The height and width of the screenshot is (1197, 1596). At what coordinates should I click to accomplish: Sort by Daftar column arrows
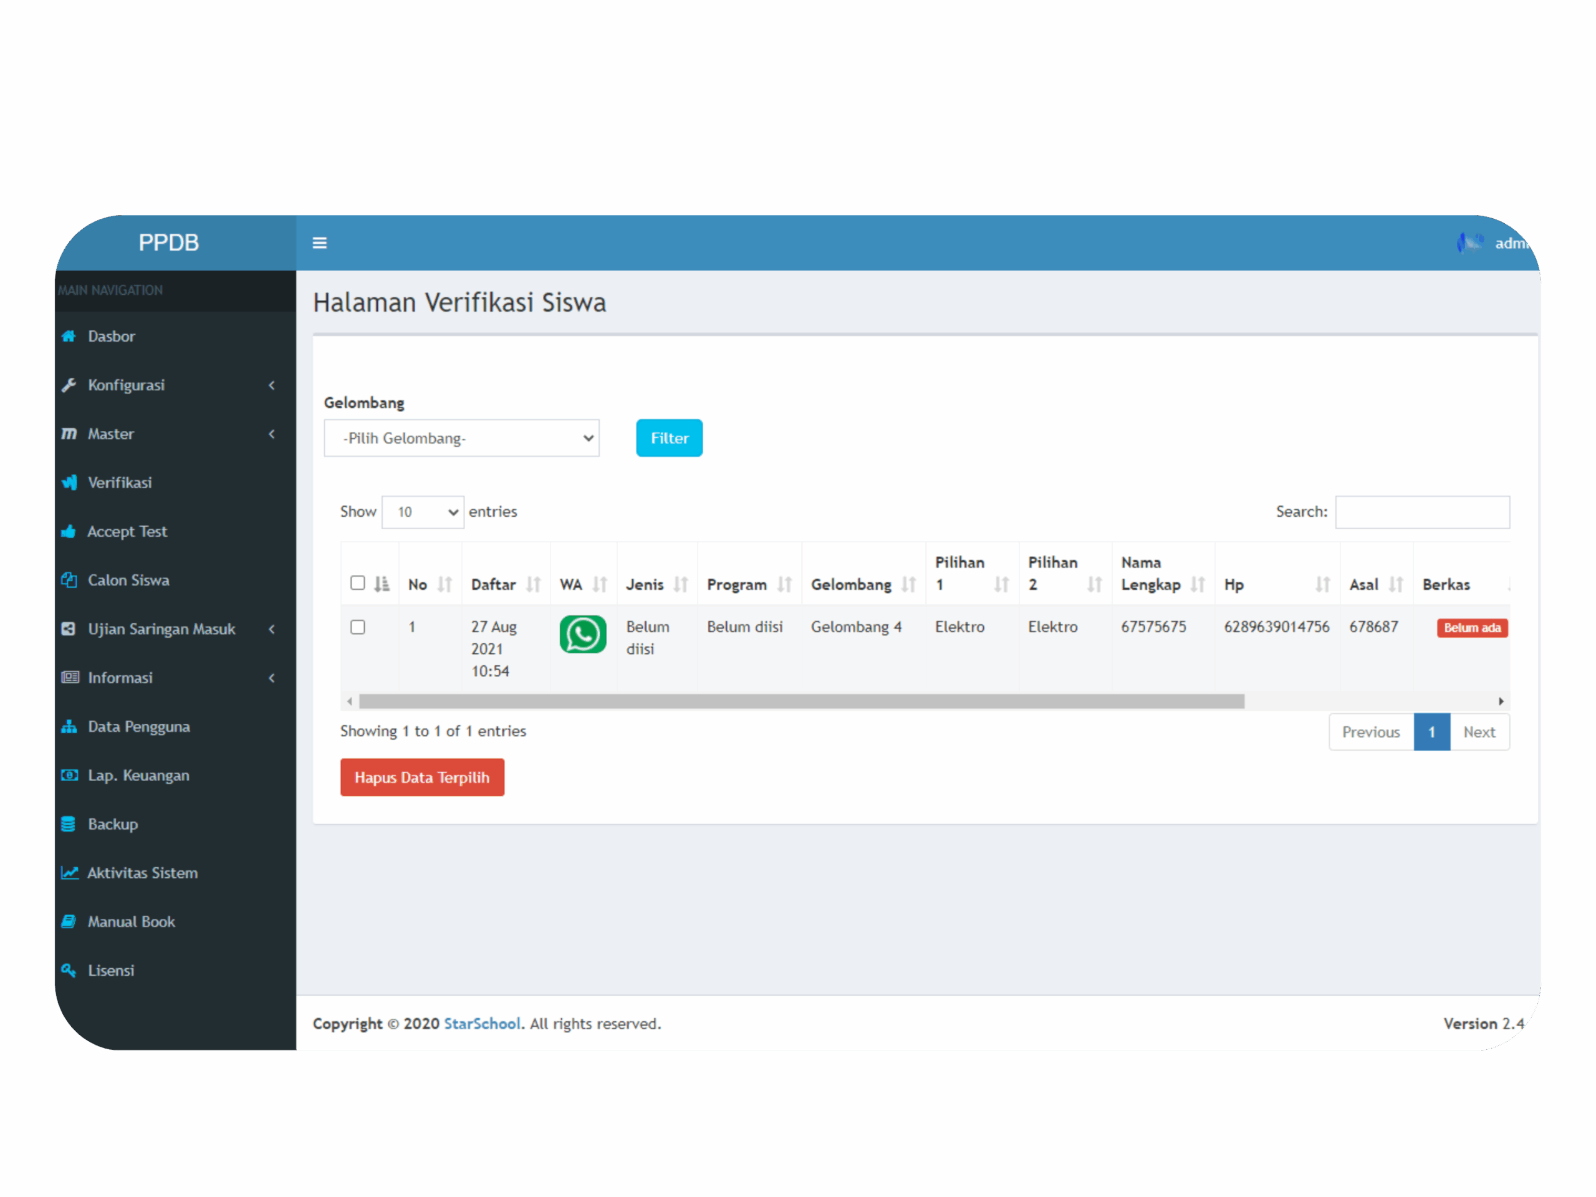(x=534, y=585)
